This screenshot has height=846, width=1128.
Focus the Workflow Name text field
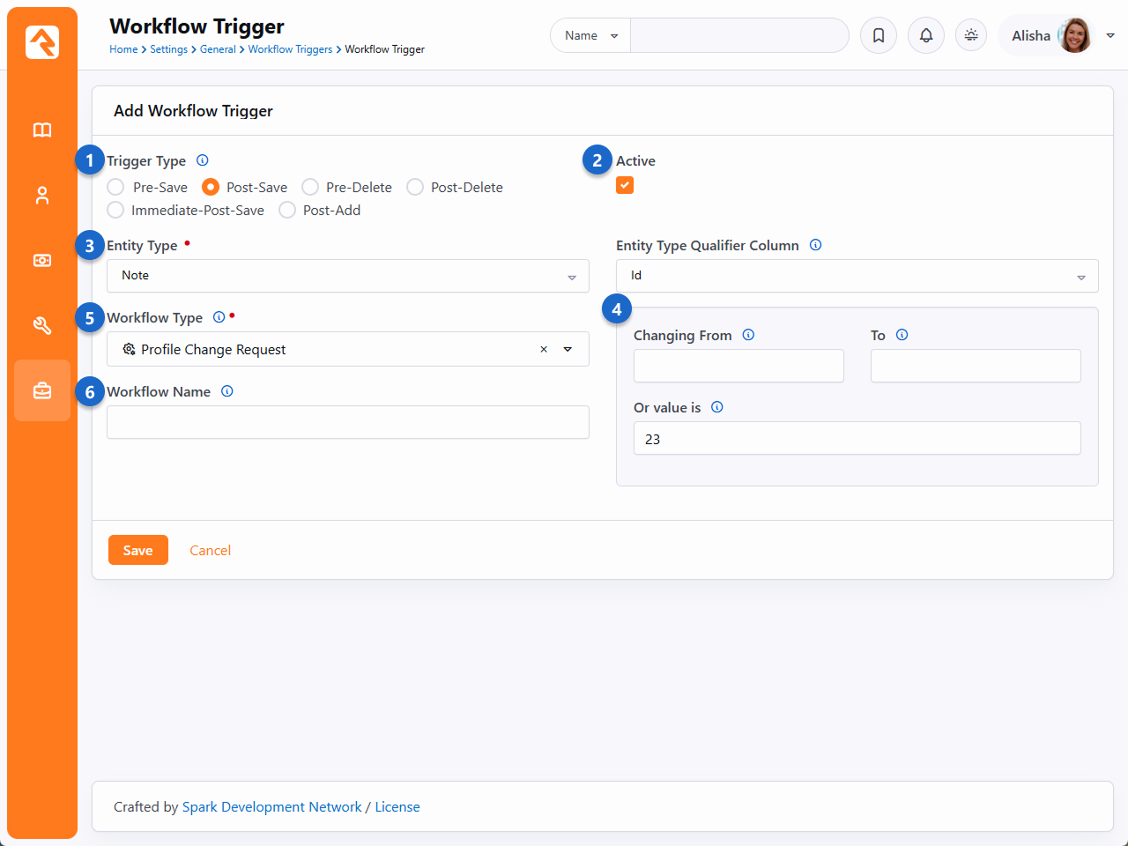(348, 422)
